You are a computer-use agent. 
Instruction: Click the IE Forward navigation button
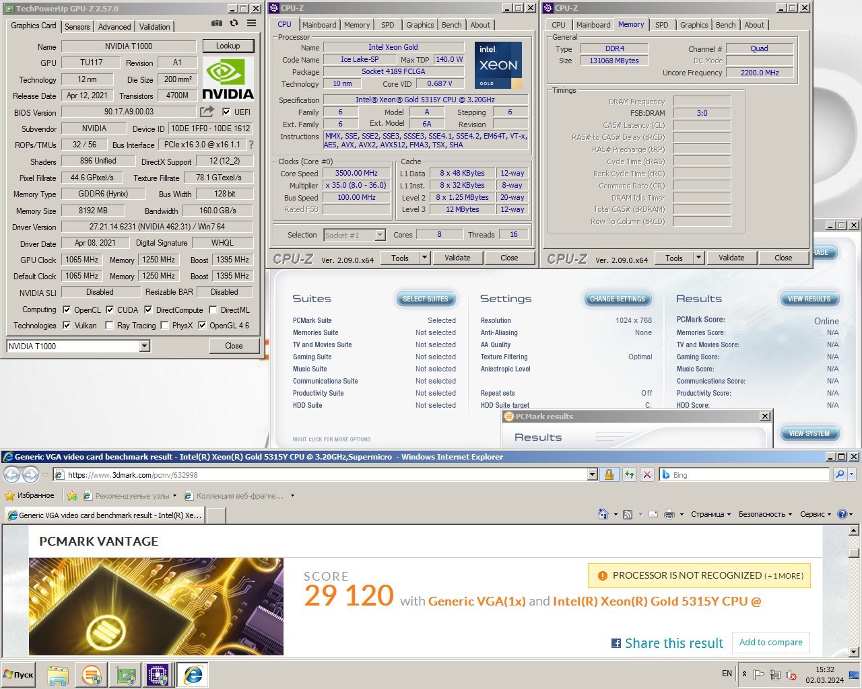coord(31,474)
